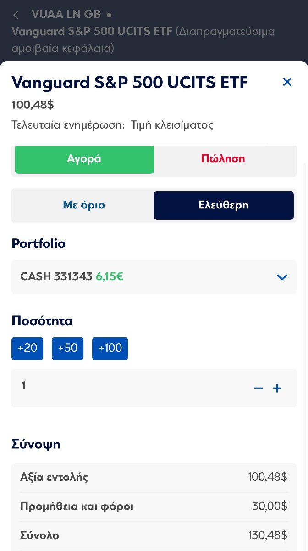308x551 pixels.
Task: Add 20 to quantity
Action: 27,349
